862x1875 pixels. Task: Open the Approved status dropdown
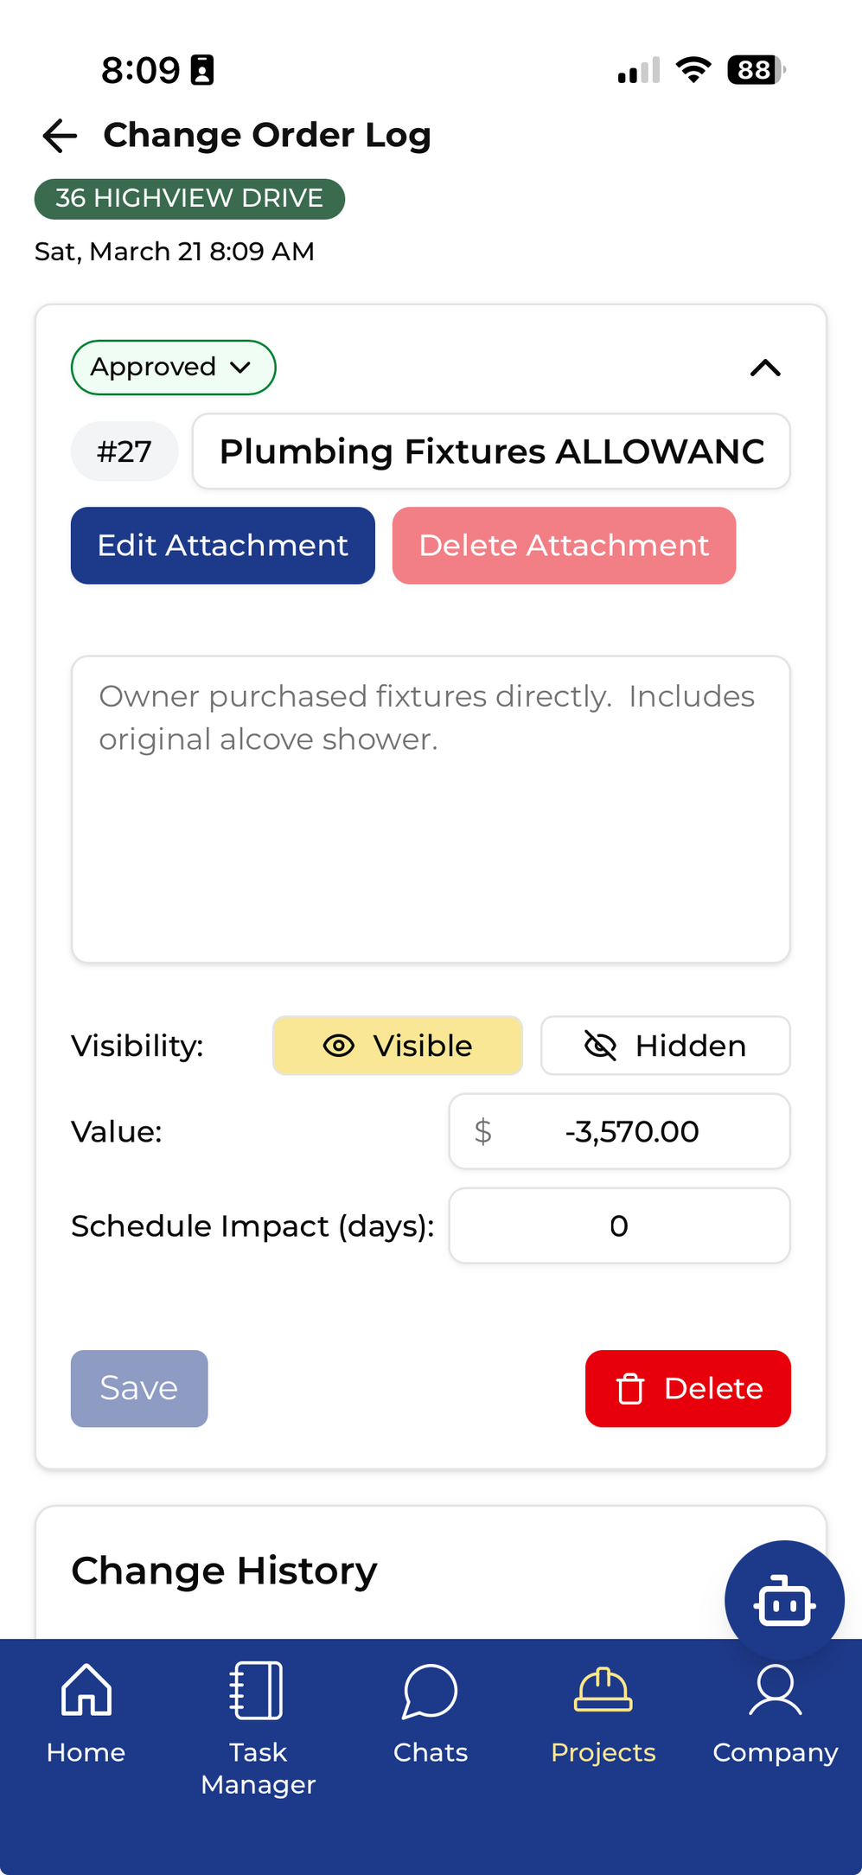[x=173, y=368]
